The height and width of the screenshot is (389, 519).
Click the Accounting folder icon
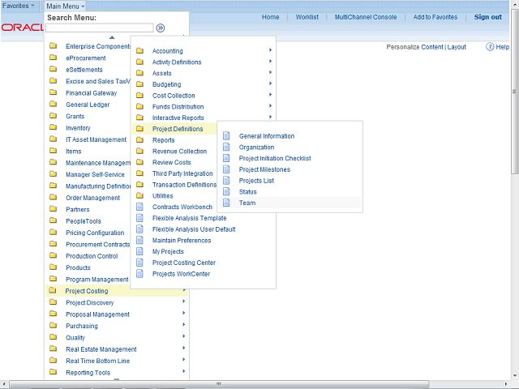tap(140, 51)
